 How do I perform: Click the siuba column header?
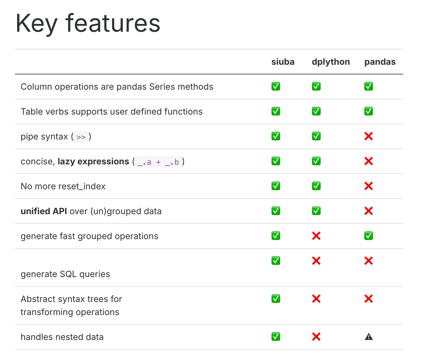(283, 62)
